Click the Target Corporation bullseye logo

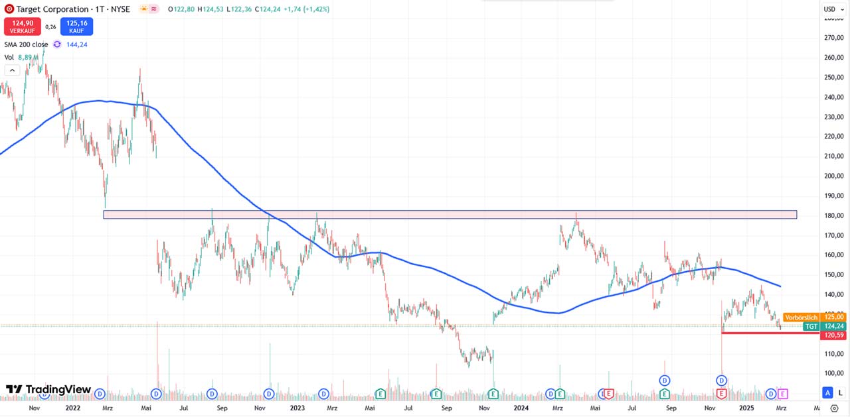pos(9,9)
